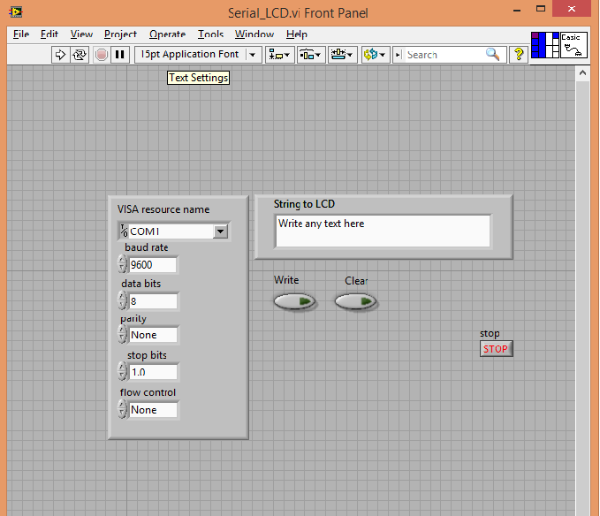Image resolution: width=600 pixels, height=516 pixels.
Task: Click the String to LCD text box
Action: pos(383,231)
